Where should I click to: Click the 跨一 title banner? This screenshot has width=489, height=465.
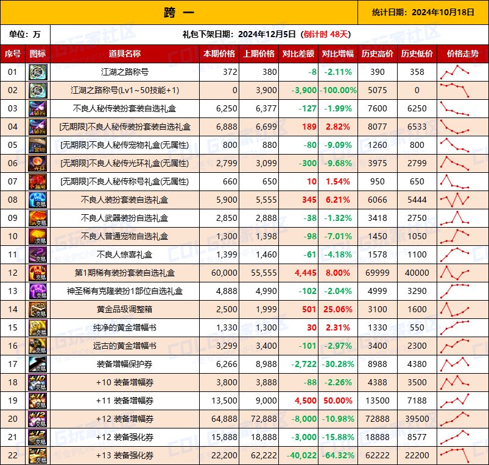(x=179, y=12)
